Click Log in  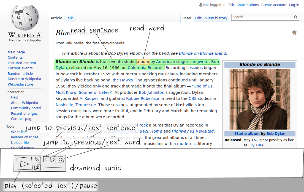point(294,5)
